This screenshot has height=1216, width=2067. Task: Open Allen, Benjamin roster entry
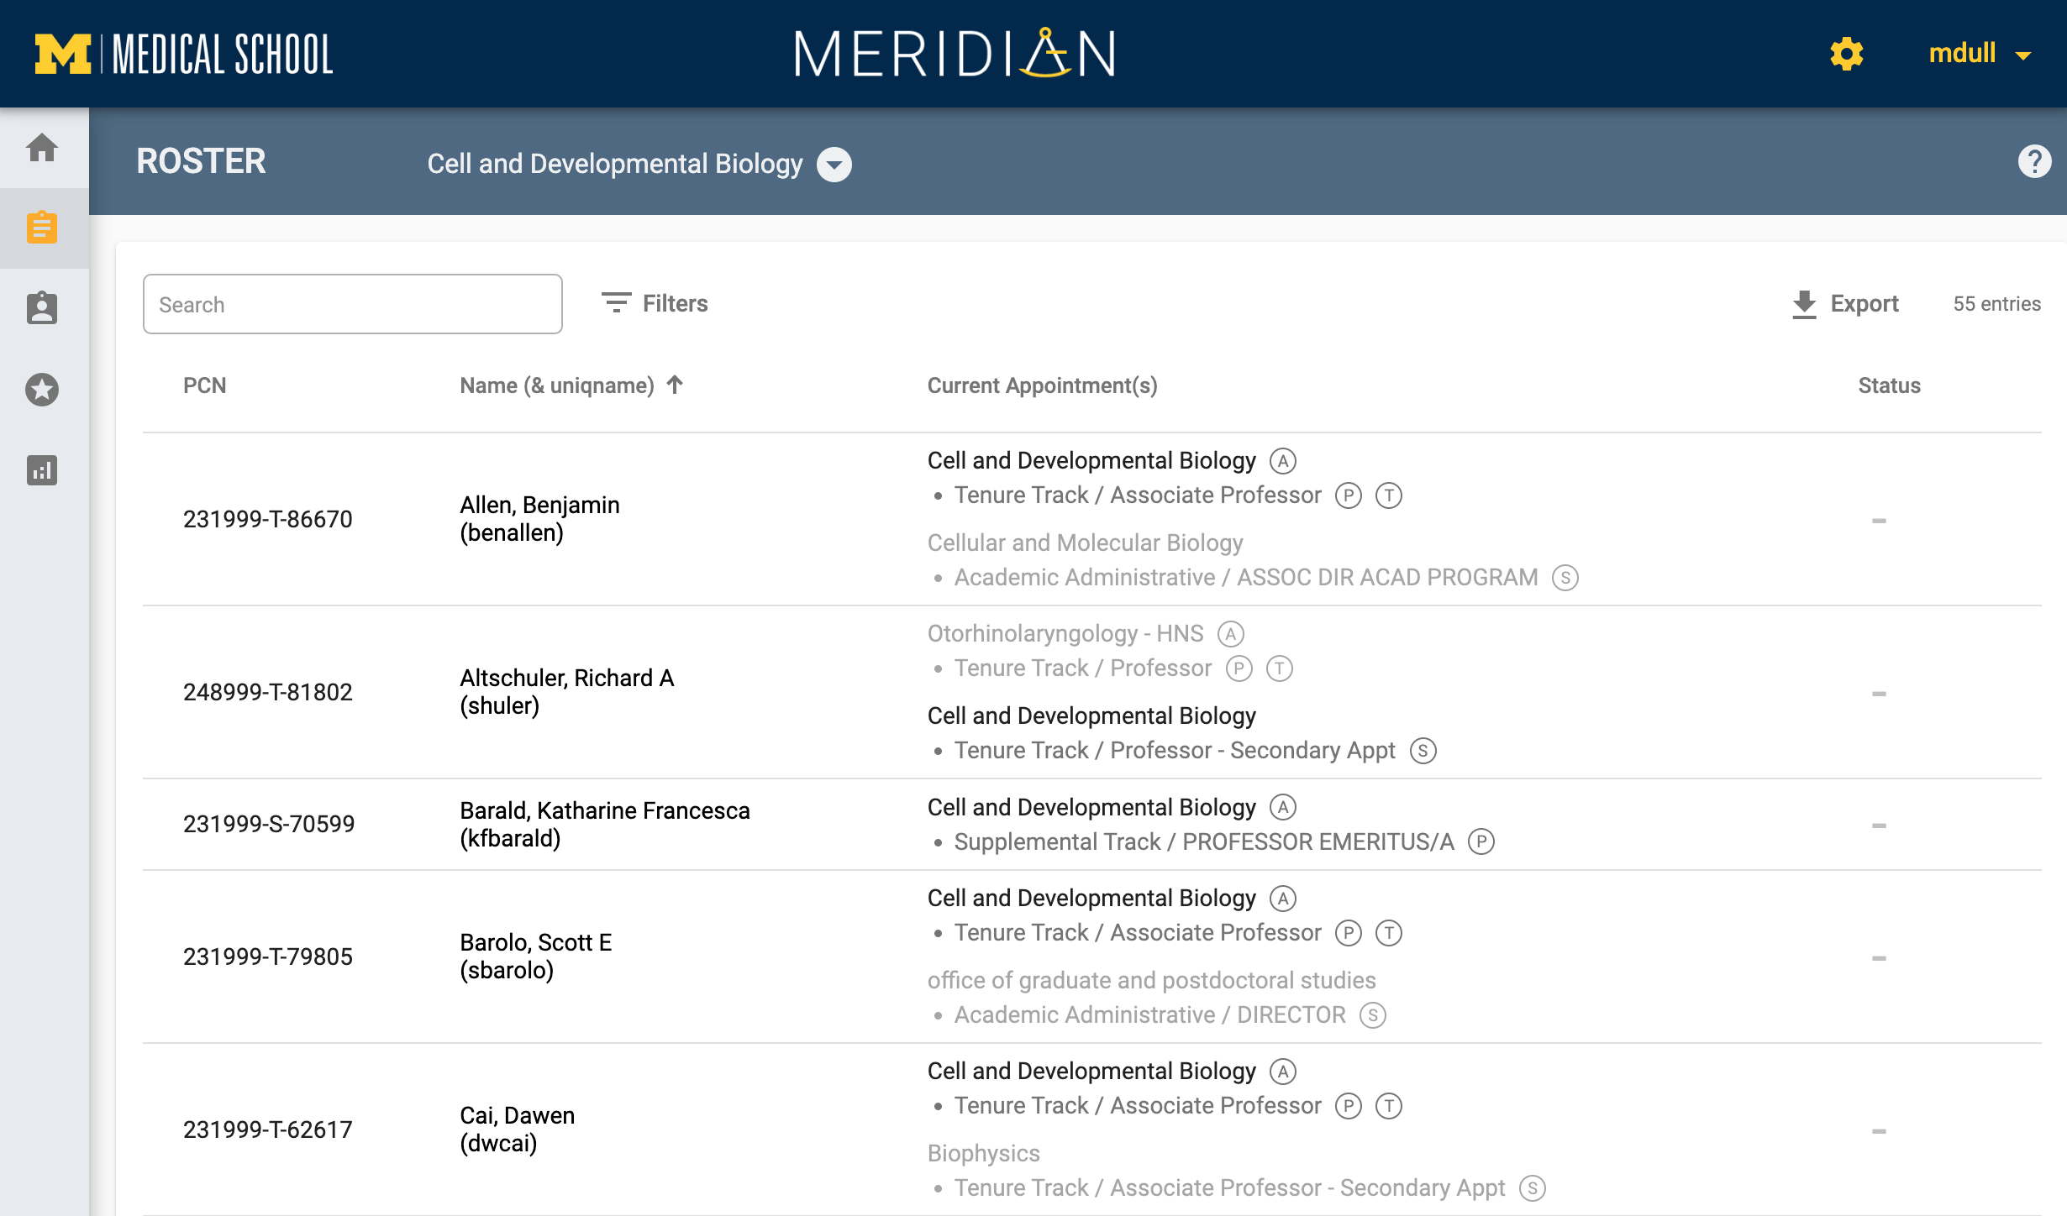(539, 518)
